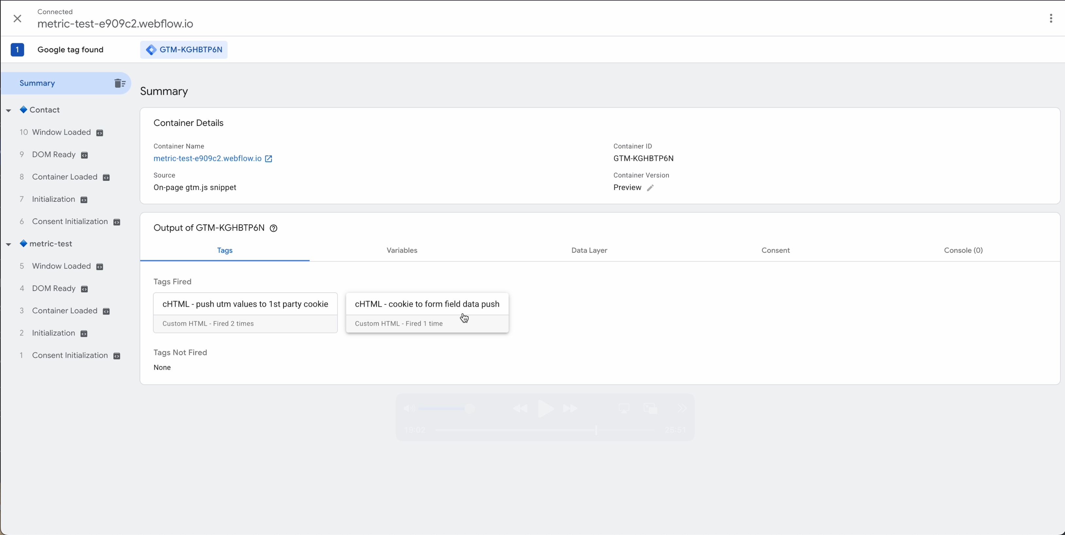Image resolution: width=1065 pixels, height=535 pixels.
Task: Click the Container ID value GTM-KGHBTP6N
Action: click(643, 159)
